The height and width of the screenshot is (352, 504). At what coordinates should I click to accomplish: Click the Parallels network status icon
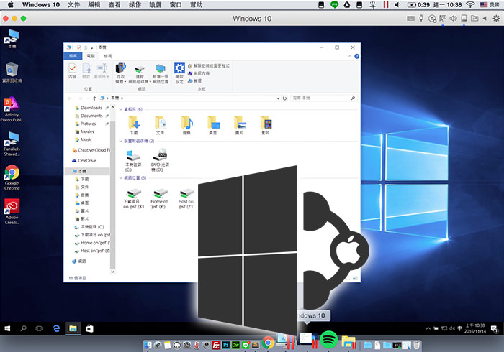[x=443, y=19]
